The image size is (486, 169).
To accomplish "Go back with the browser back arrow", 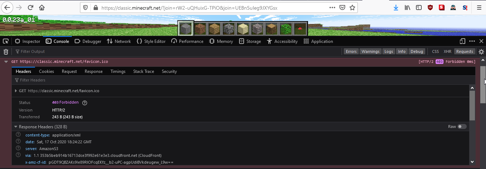I will pos(8,8).
